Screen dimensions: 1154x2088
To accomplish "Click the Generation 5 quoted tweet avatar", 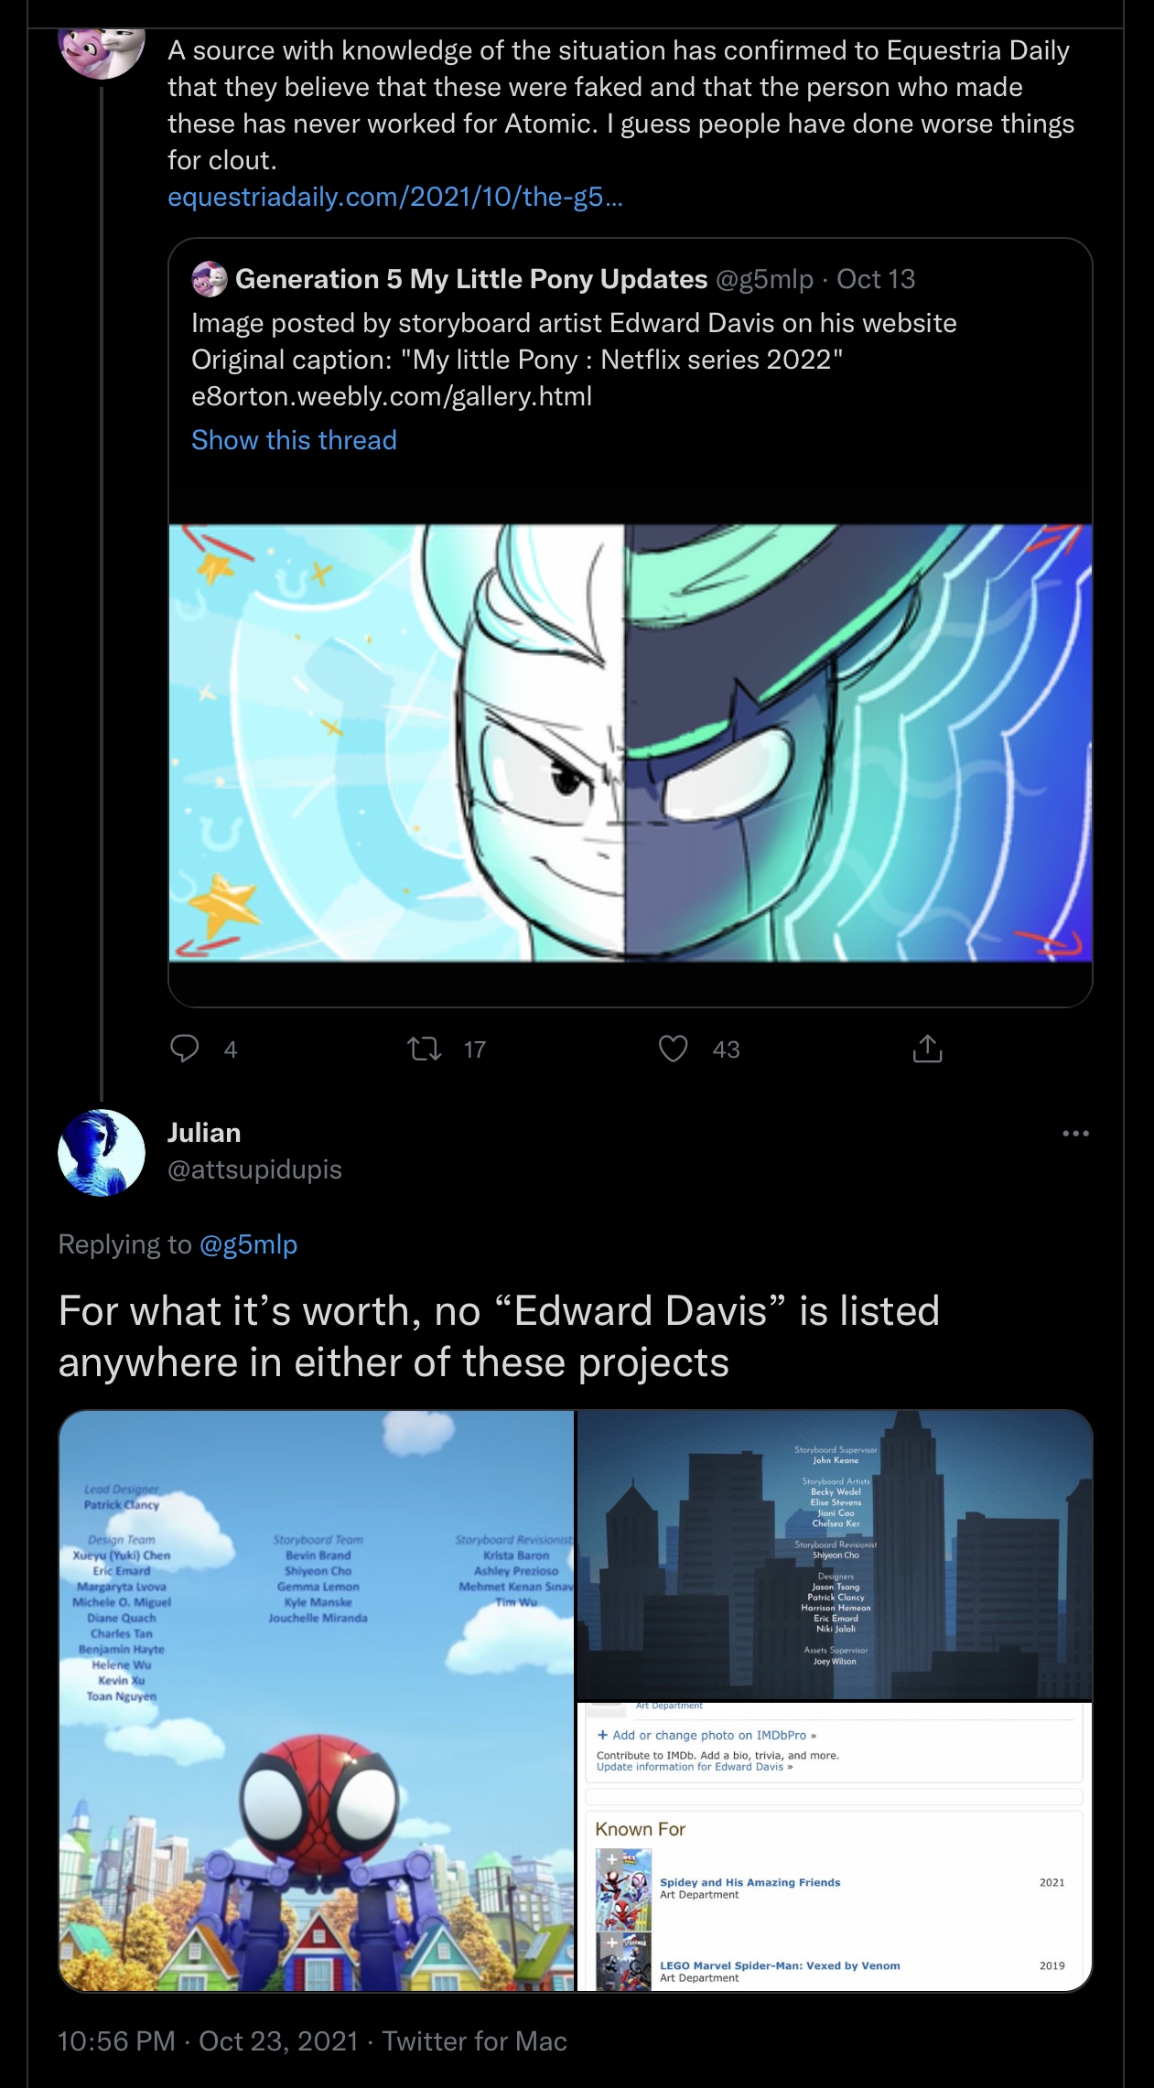I will tap(210, 279).
